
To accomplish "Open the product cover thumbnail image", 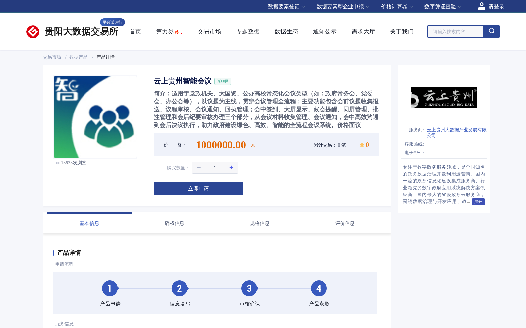I will tap(95, 117).
